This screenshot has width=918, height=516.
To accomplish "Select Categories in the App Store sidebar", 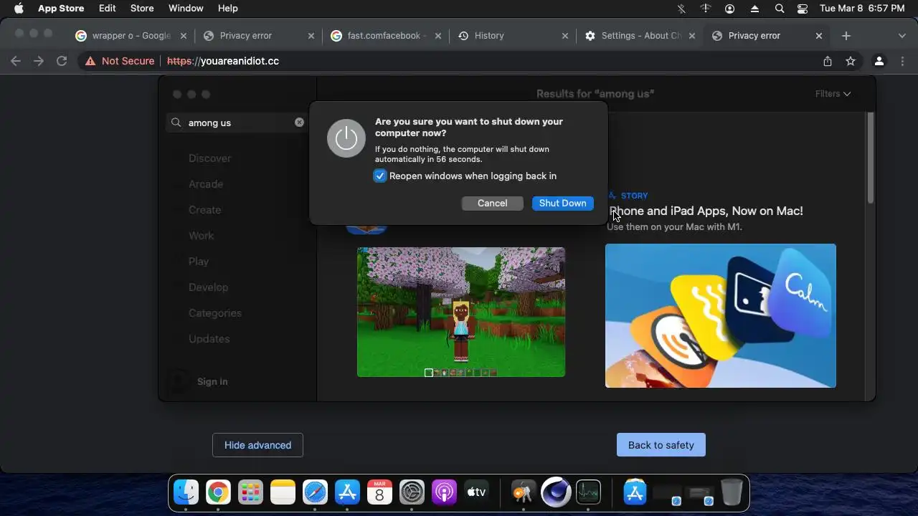I will click(x=214, y=313).
